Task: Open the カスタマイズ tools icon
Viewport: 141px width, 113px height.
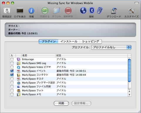Action: [x=131, y=11]
